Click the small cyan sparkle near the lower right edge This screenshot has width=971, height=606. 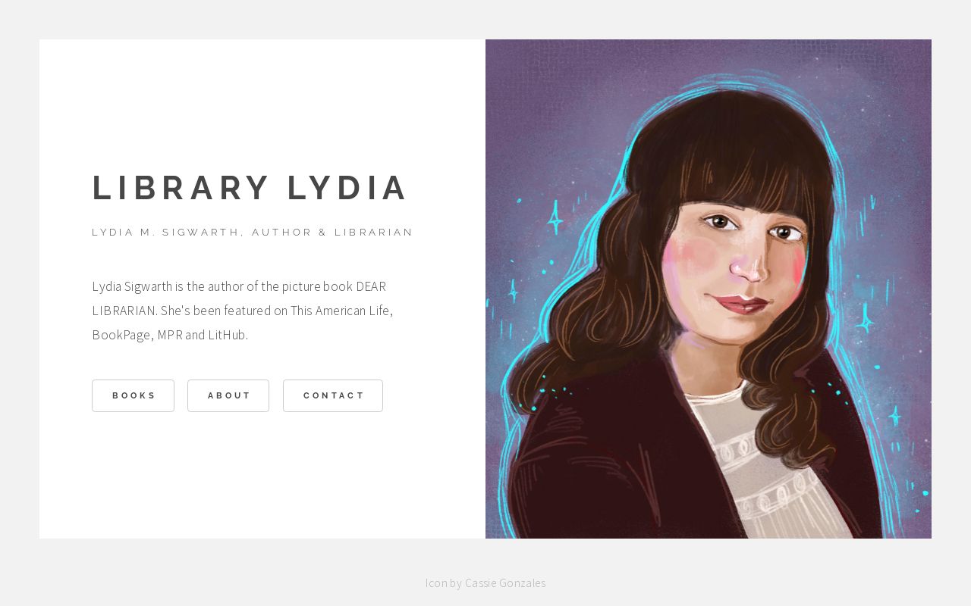point(895,416)
